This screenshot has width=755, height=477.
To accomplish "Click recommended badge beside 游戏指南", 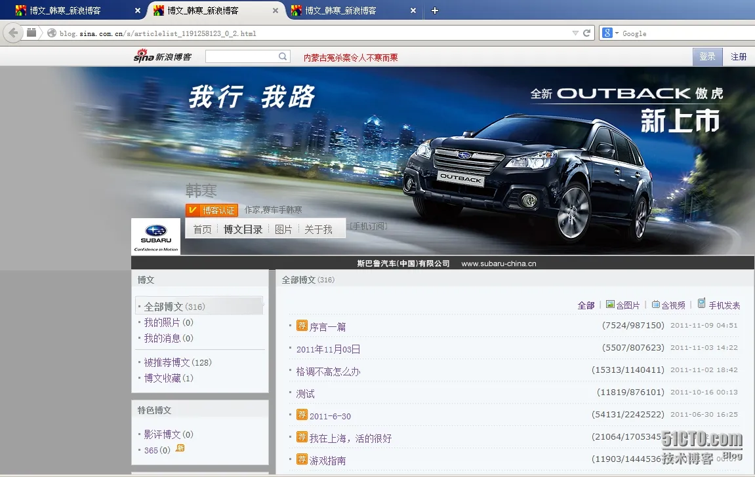I will [x=302, y=459].
